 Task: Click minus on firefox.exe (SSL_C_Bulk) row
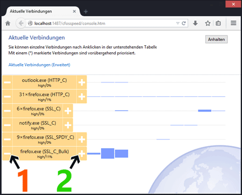8,154
